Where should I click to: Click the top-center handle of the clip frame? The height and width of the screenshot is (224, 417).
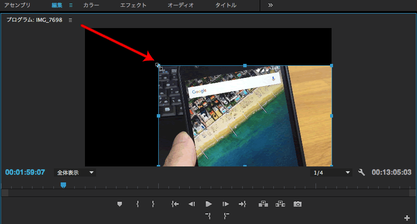point(245,65)
